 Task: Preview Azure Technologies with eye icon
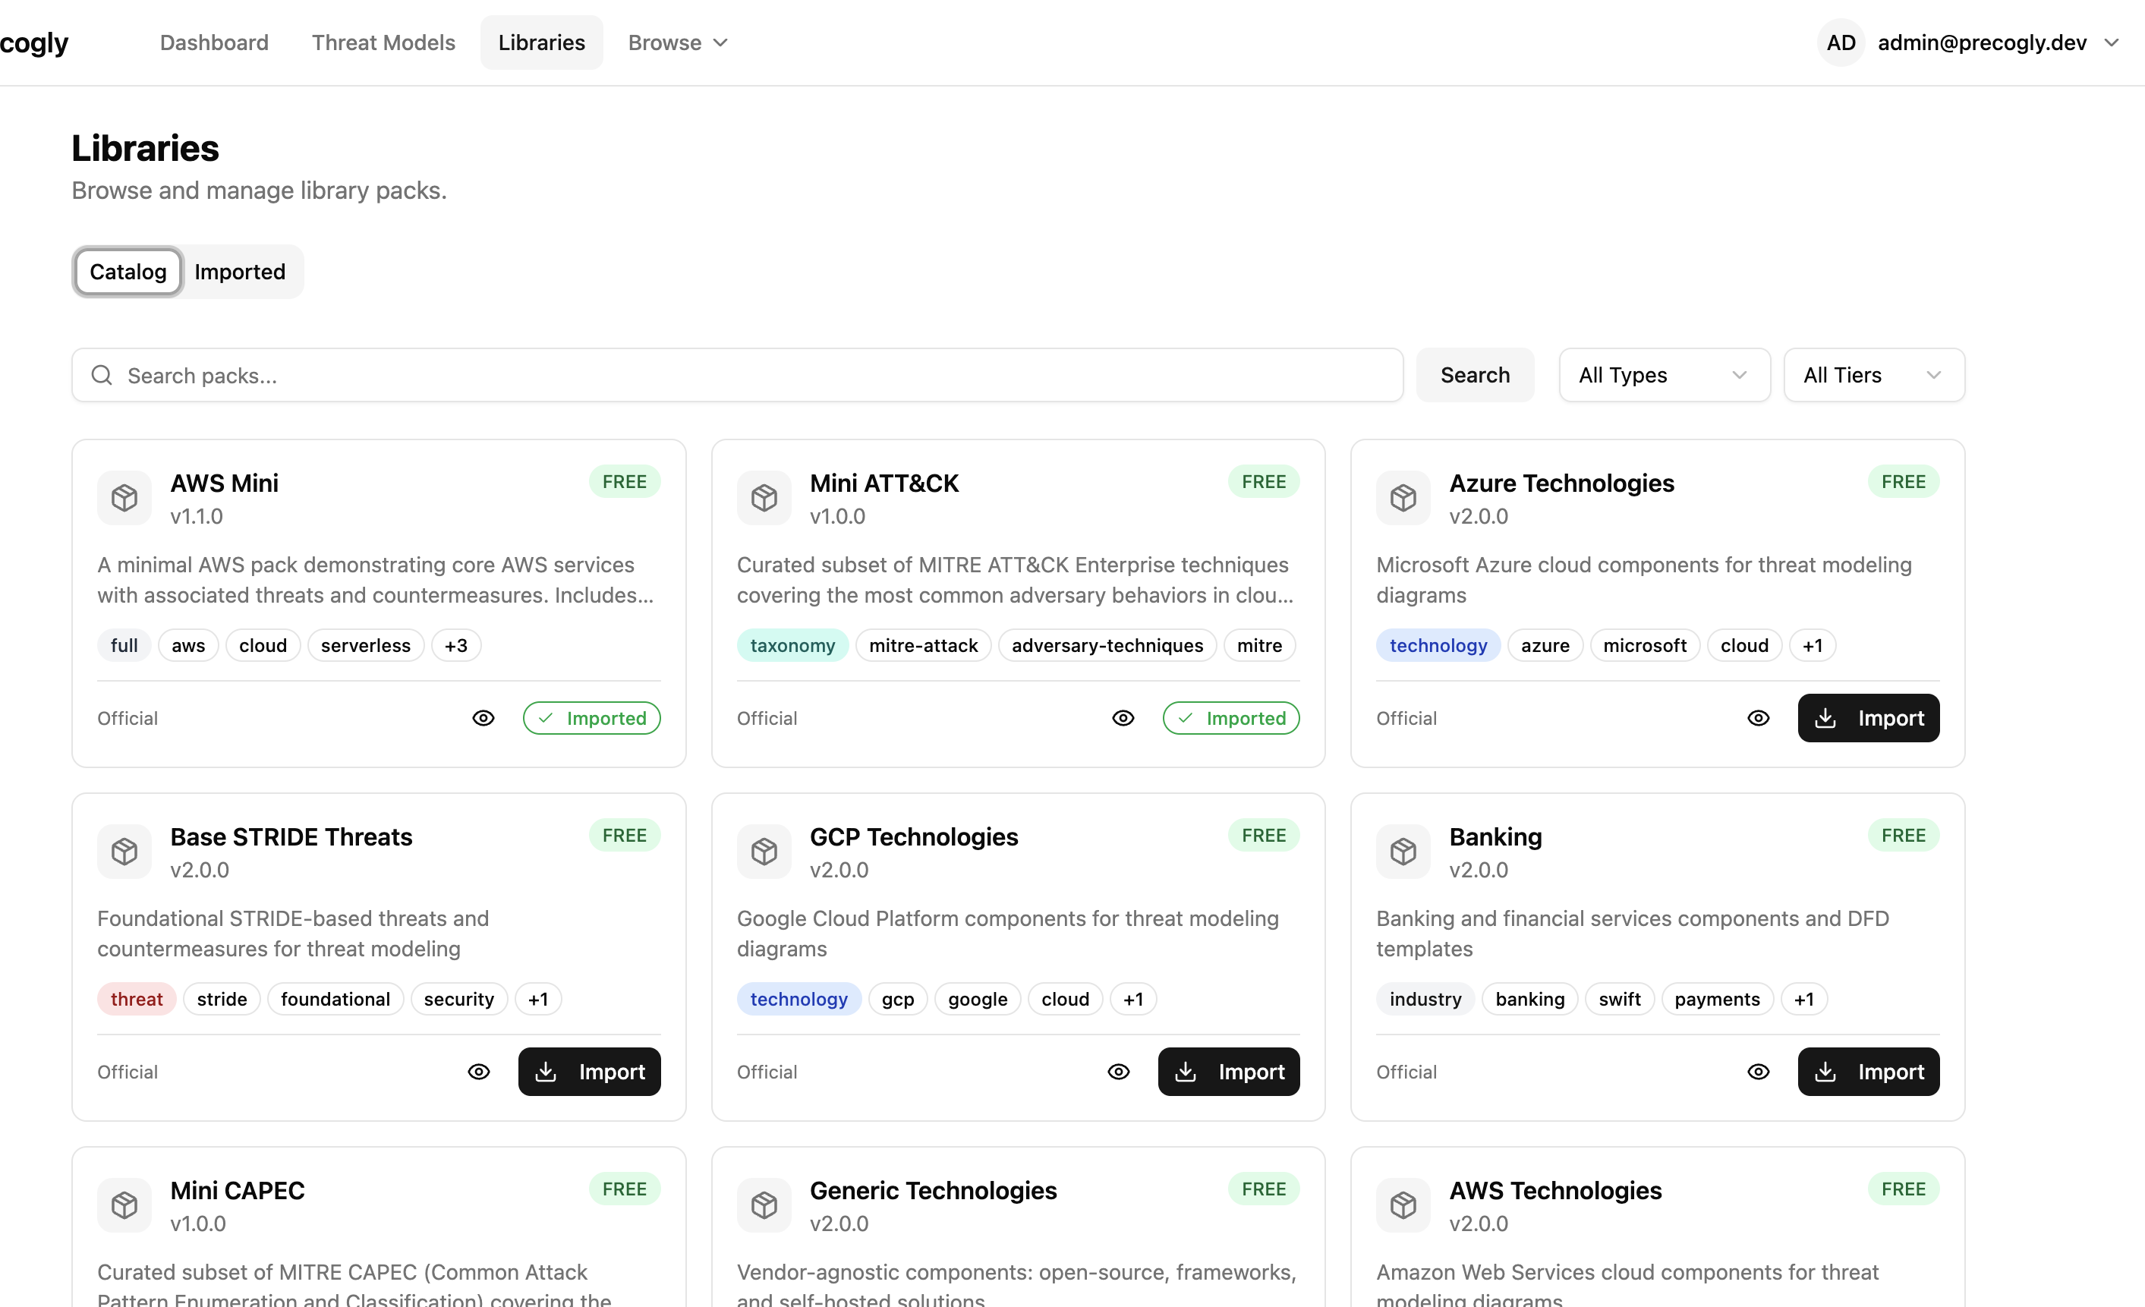(1758, 718)
